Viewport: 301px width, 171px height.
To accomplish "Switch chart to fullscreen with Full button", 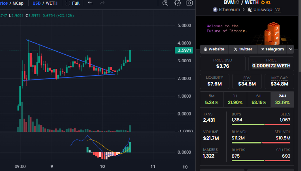I will pos(72,3).
